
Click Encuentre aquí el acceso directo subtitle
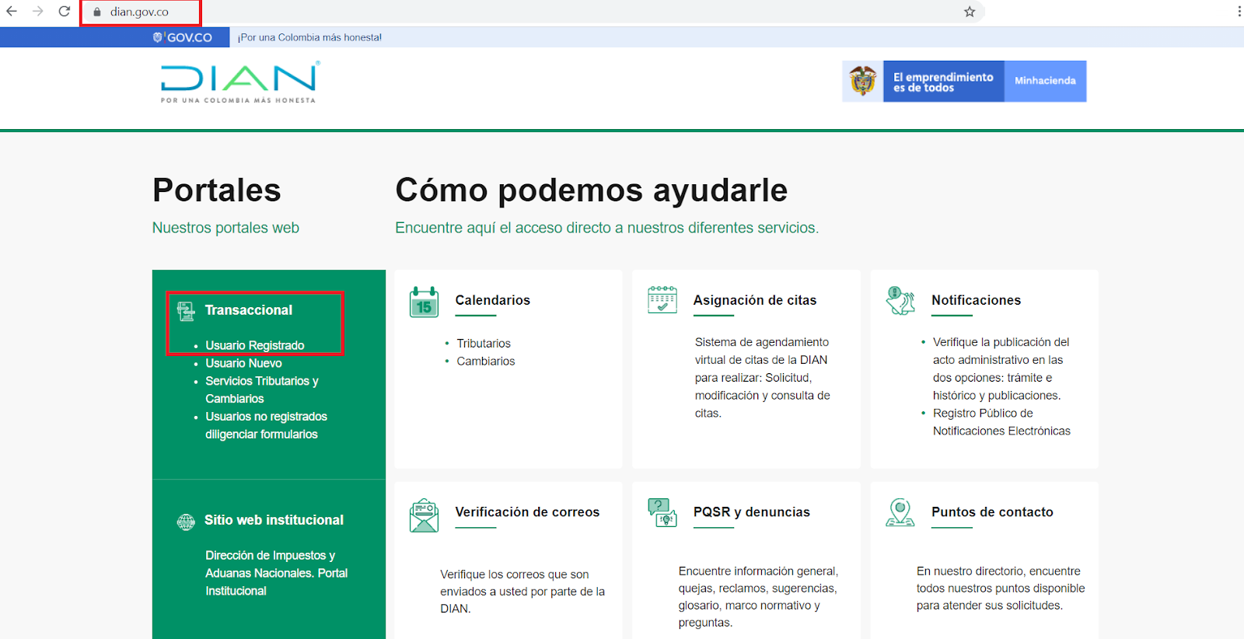[x=607, y=228]
